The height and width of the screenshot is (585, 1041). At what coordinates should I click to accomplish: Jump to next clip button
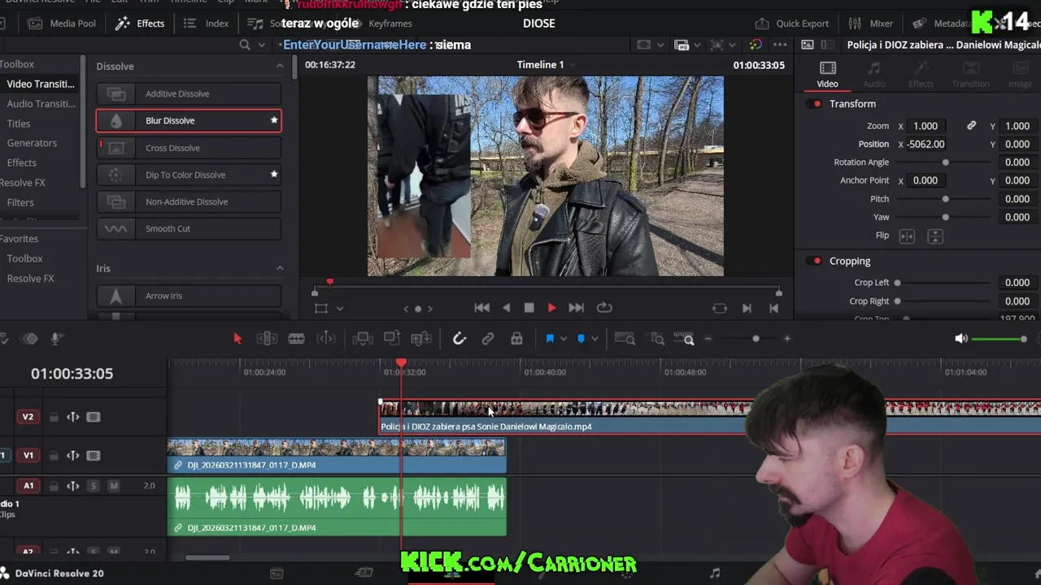pyautogui.click(x=747, y=308)
